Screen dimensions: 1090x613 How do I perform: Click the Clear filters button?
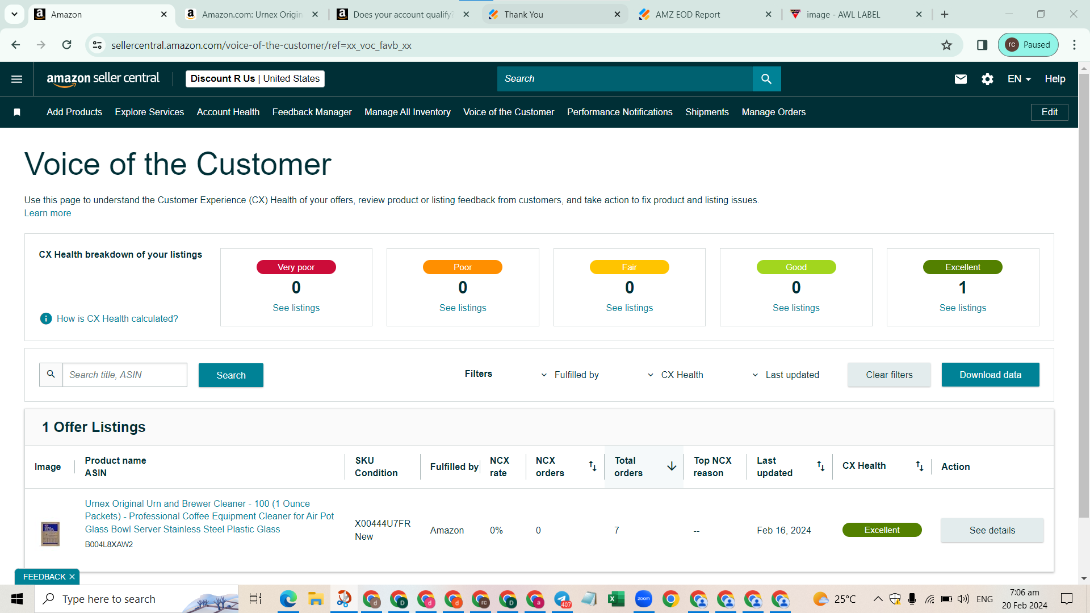click(889, 375)
